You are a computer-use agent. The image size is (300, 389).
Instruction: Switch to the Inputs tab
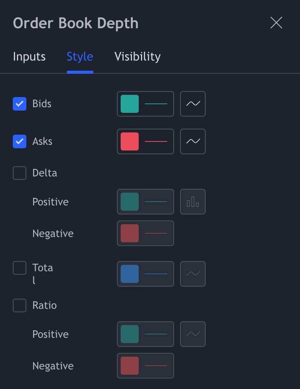click(29, 57)
